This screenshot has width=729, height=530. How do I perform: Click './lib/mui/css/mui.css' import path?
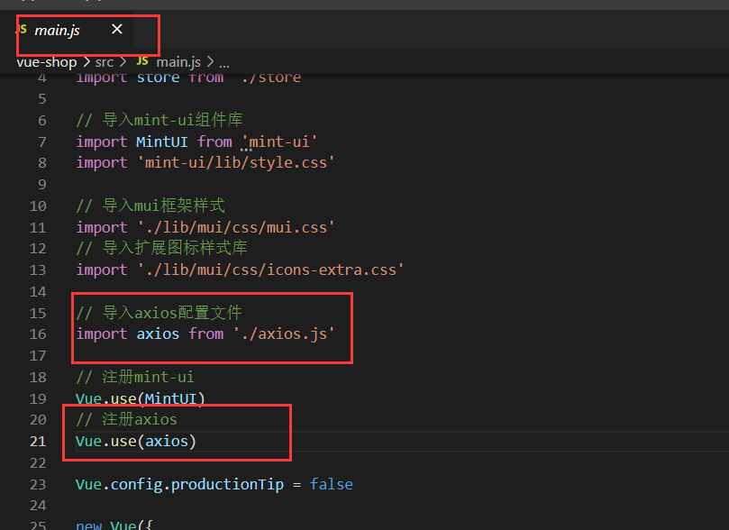236,227
